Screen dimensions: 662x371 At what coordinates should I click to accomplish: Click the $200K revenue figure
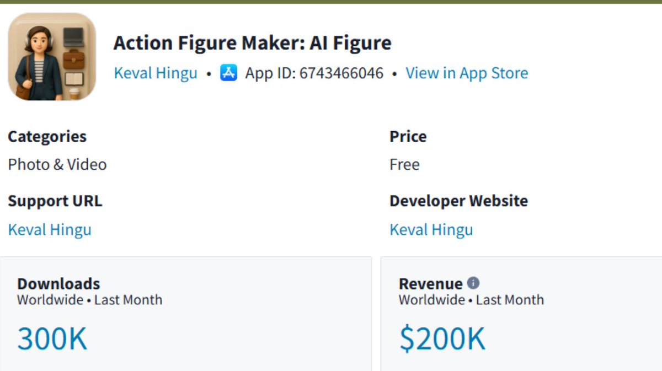coord(442,338)
